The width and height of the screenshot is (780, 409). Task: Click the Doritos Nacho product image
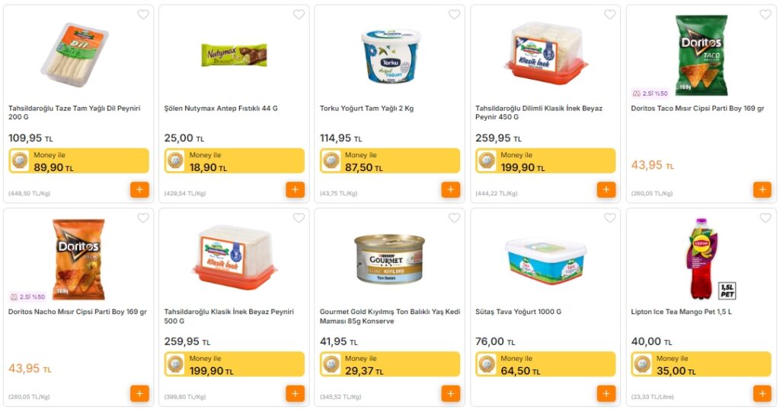(x=78, y=258)
